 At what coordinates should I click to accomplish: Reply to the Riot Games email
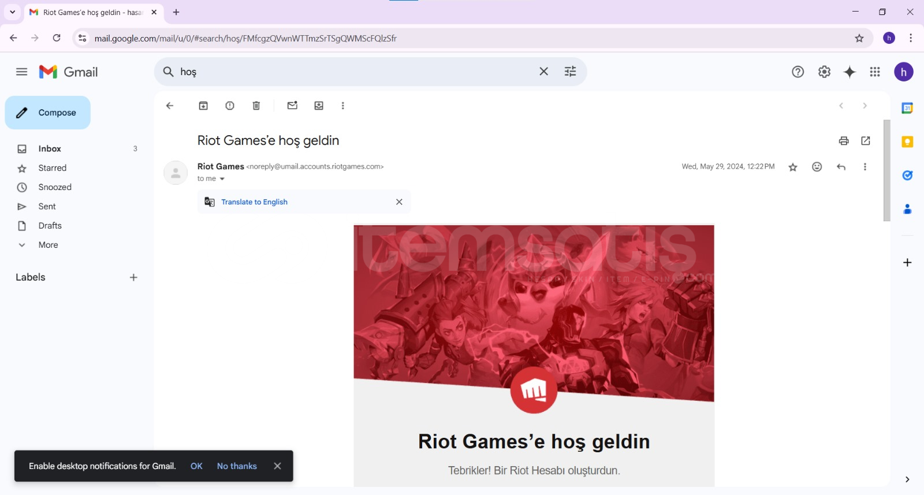click(841, 167)
